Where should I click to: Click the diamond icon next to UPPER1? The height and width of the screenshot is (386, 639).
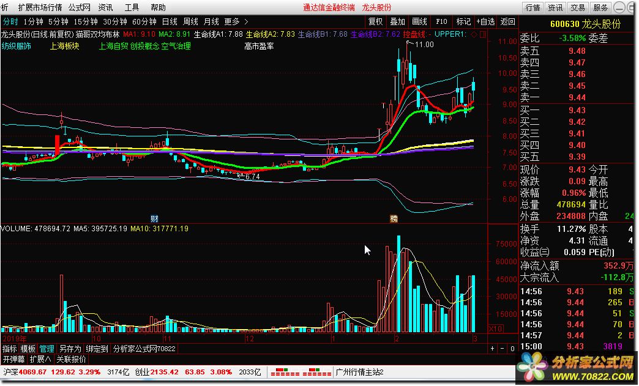pyautogui.click(x=474, y=35)
